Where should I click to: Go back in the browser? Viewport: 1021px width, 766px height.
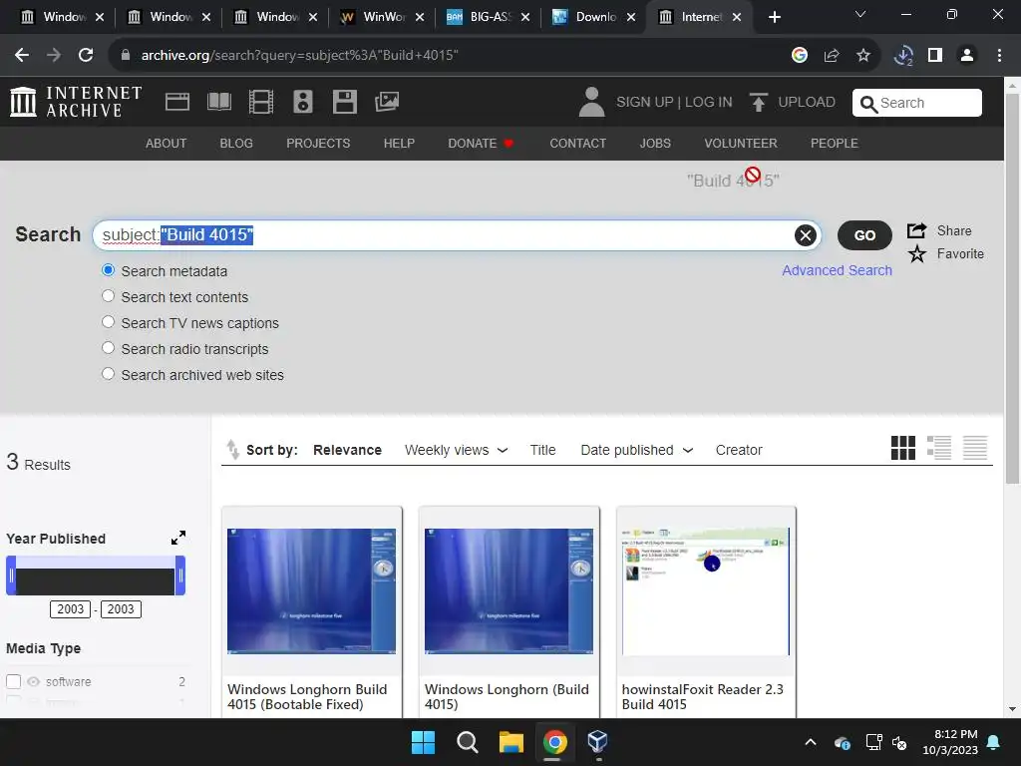click(x=22, y=56)
